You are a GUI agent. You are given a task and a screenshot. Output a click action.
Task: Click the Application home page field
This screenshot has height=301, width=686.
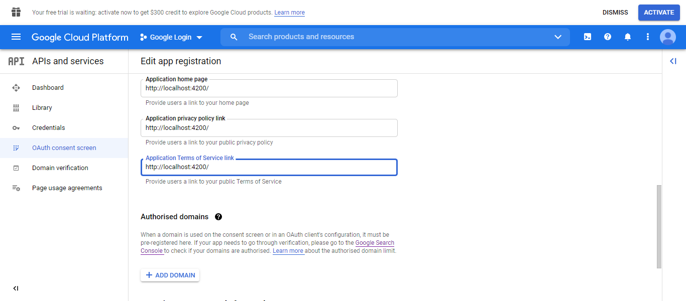269,88
